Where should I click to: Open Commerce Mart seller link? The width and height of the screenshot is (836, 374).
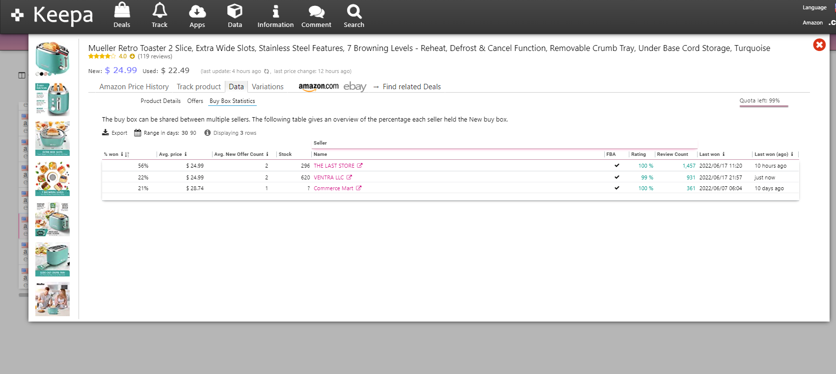(x=333, y=188)
